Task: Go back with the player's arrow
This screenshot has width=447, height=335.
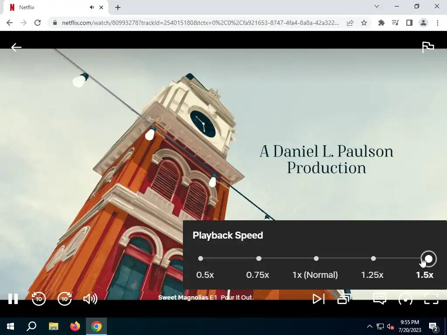Action: click(16, 47)
